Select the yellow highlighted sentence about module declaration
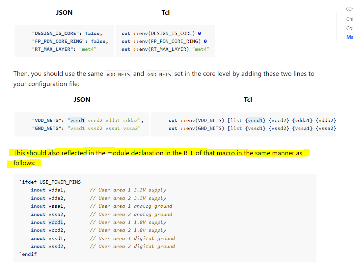Viewport: 353px width, 269px height. tap(157, 153)
